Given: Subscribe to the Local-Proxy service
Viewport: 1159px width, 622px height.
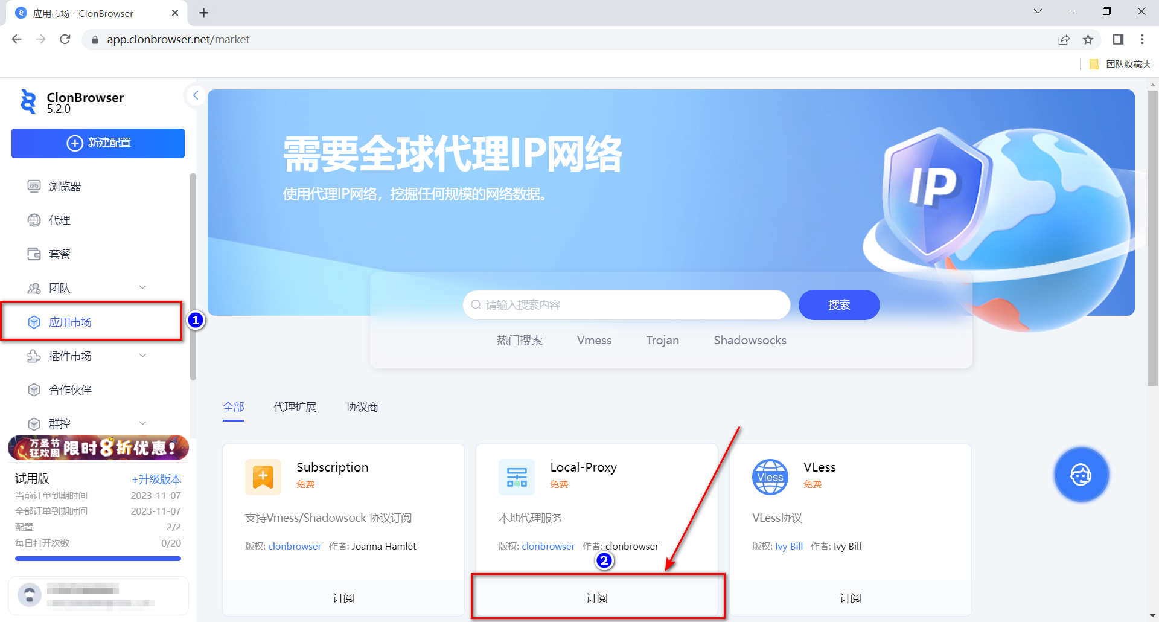Looking at the screenshot, I should [597, 598].
